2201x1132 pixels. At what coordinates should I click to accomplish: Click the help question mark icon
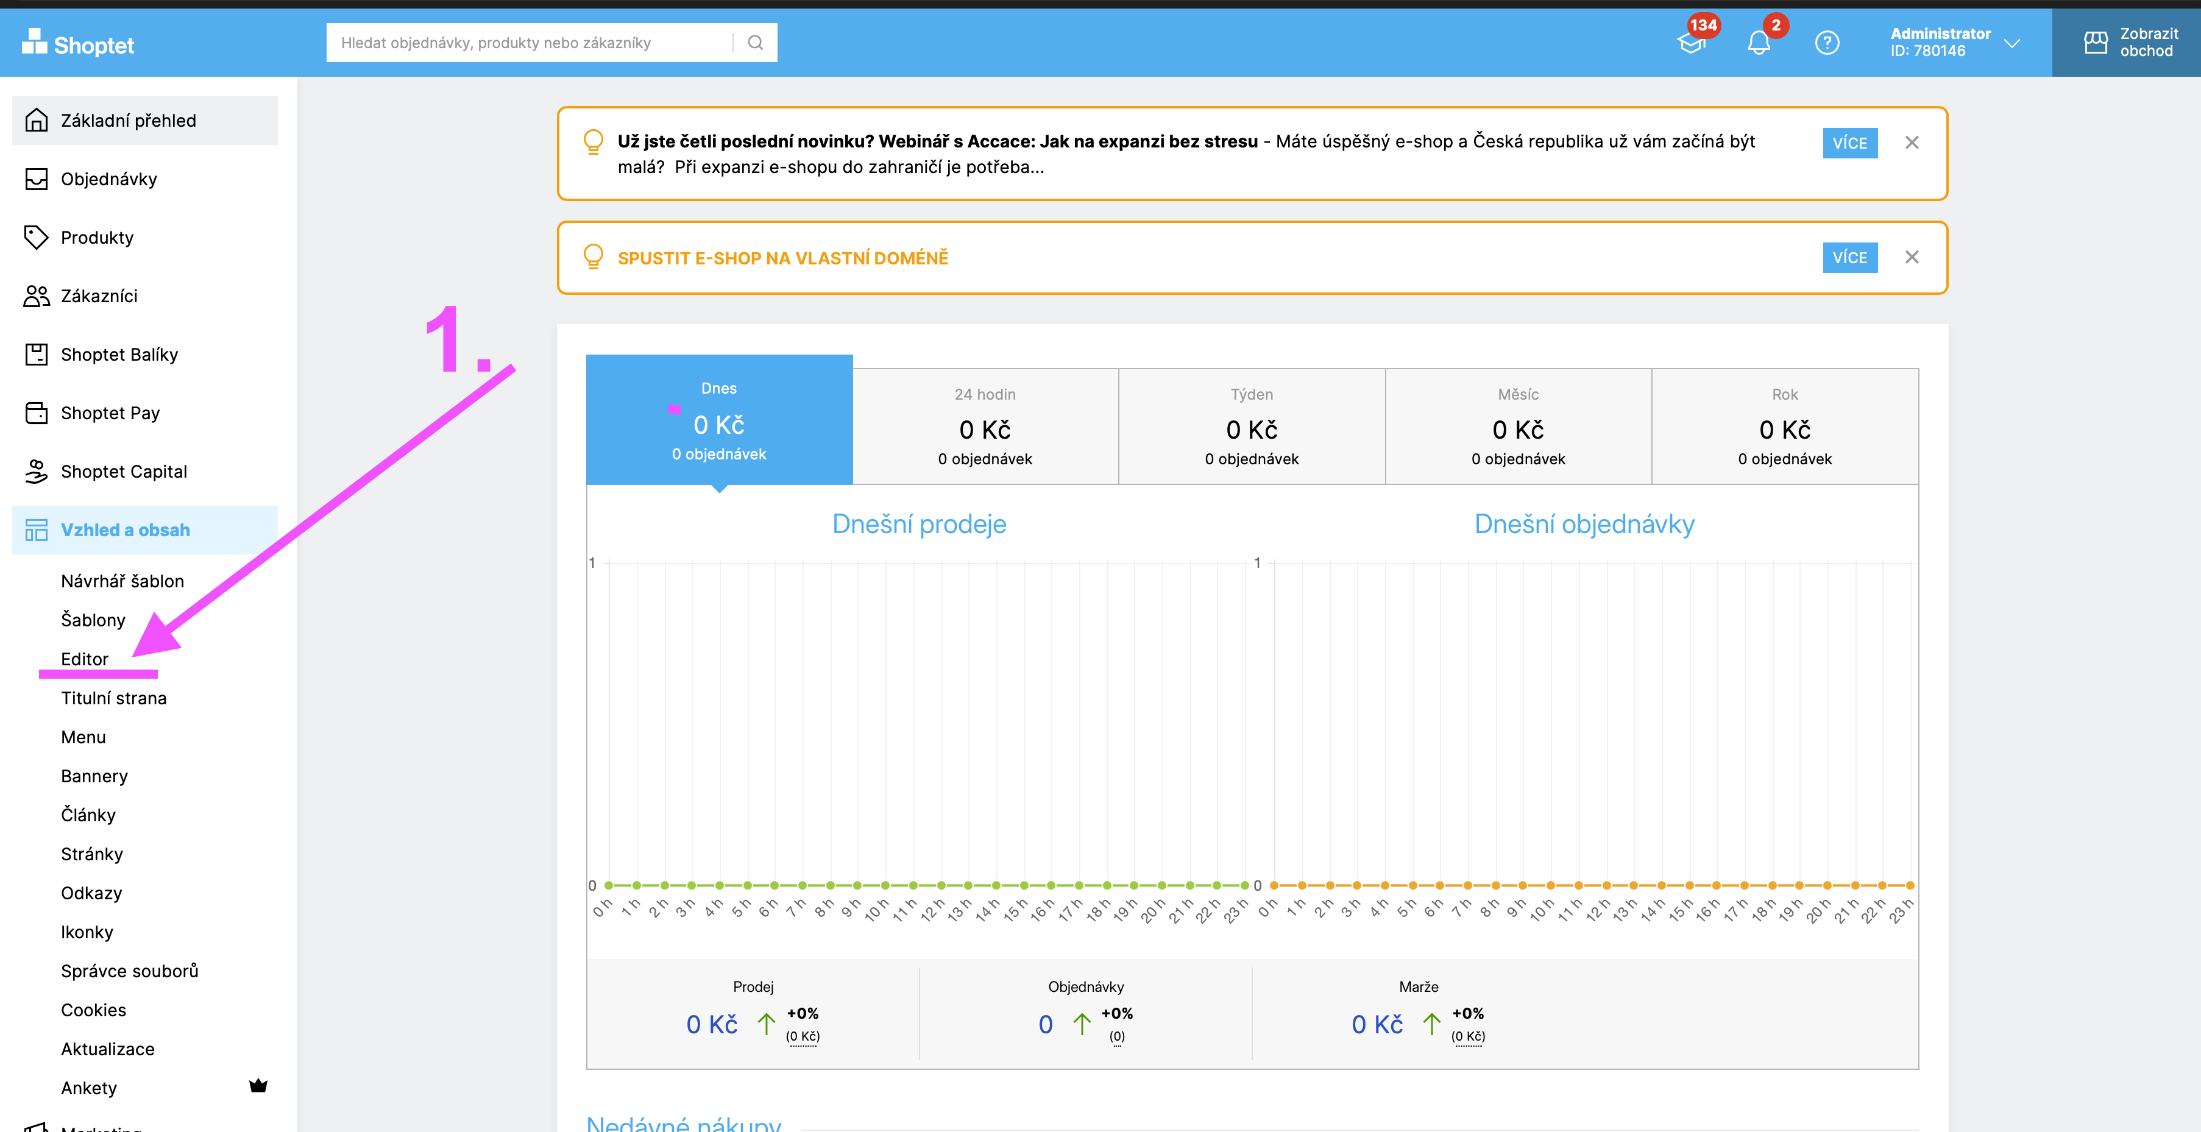point(1827,43)
